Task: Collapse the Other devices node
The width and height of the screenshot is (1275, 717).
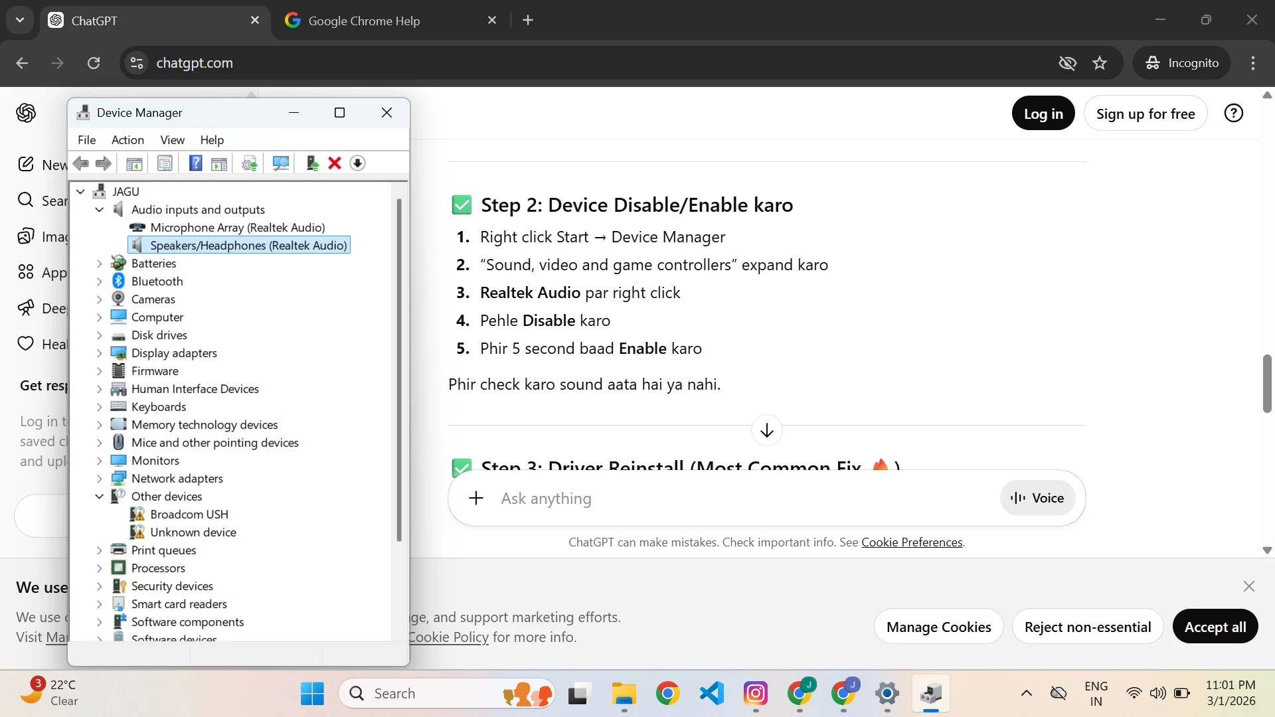Action: [x=100, y=497]
